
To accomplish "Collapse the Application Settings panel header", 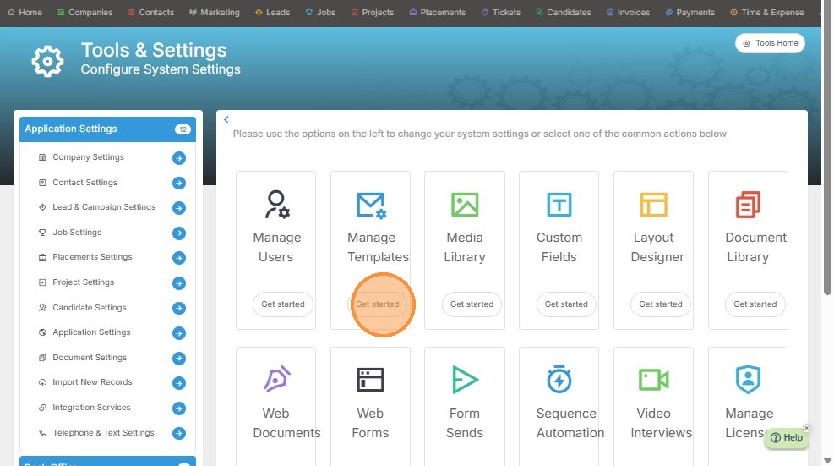I will coord(107,129).
